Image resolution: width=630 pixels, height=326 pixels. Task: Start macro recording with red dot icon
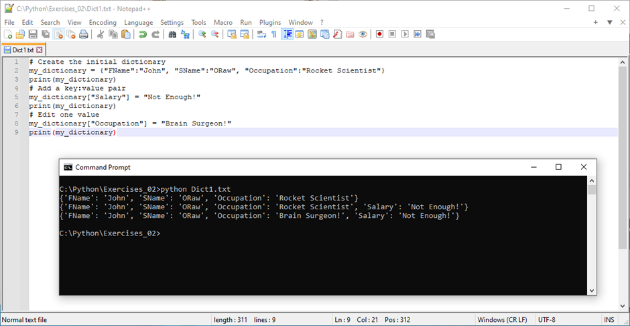point(379,34)
